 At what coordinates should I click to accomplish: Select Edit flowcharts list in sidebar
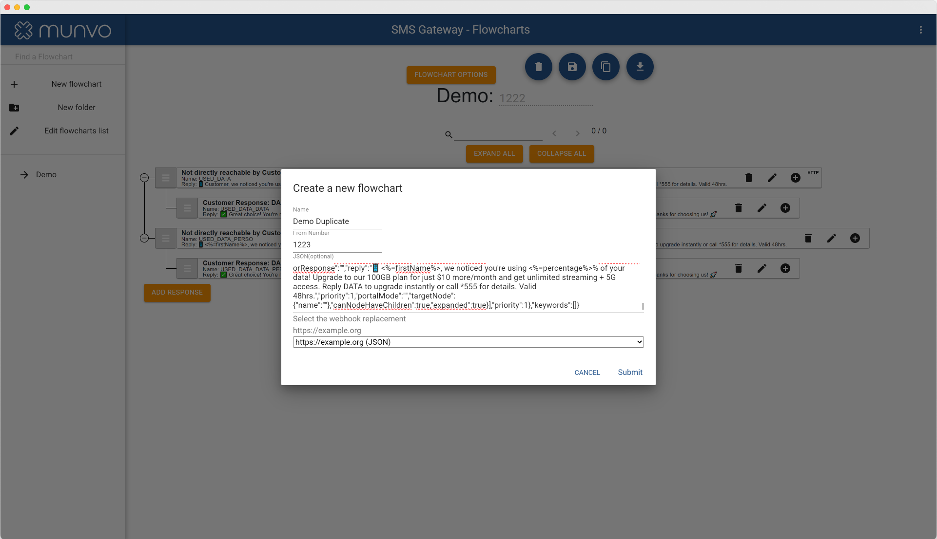point(77,131)
